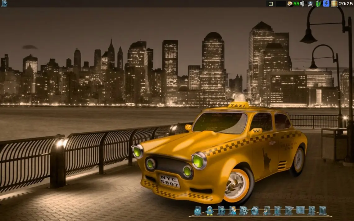Open the last plain folder dock icon
Screen dimensions: 354x221
coord(323,211)
